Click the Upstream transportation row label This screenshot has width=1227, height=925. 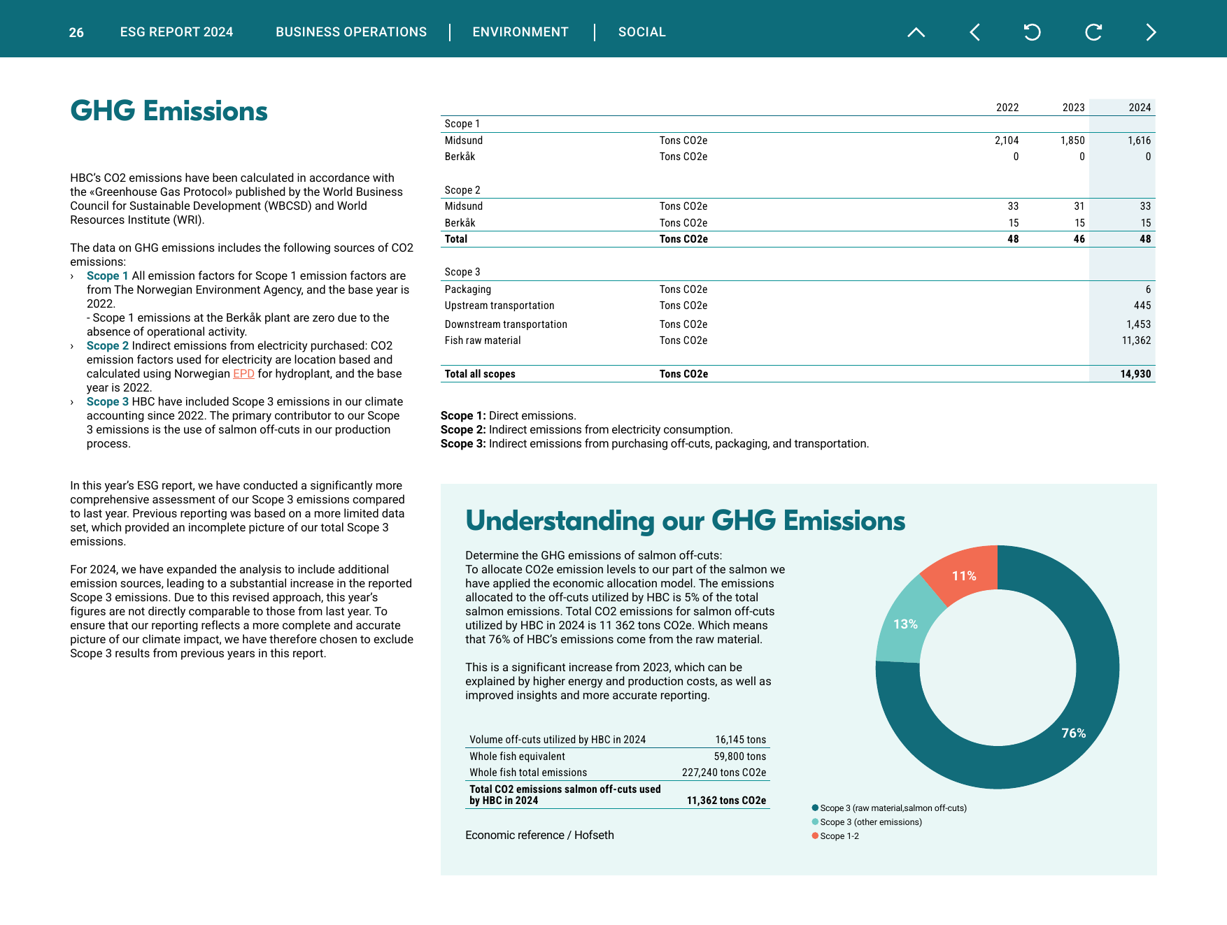pyautogui.click(x=499, y=306)
